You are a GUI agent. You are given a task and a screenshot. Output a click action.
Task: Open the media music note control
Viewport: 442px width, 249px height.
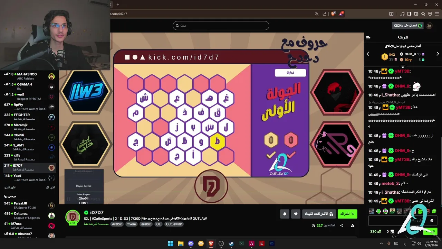pyautogui.click(x=403, y=14)
